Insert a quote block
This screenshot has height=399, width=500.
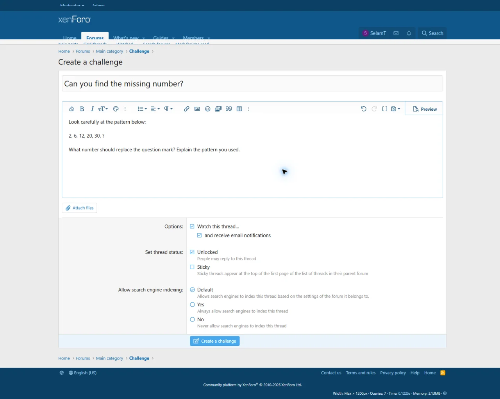(229, 109)
